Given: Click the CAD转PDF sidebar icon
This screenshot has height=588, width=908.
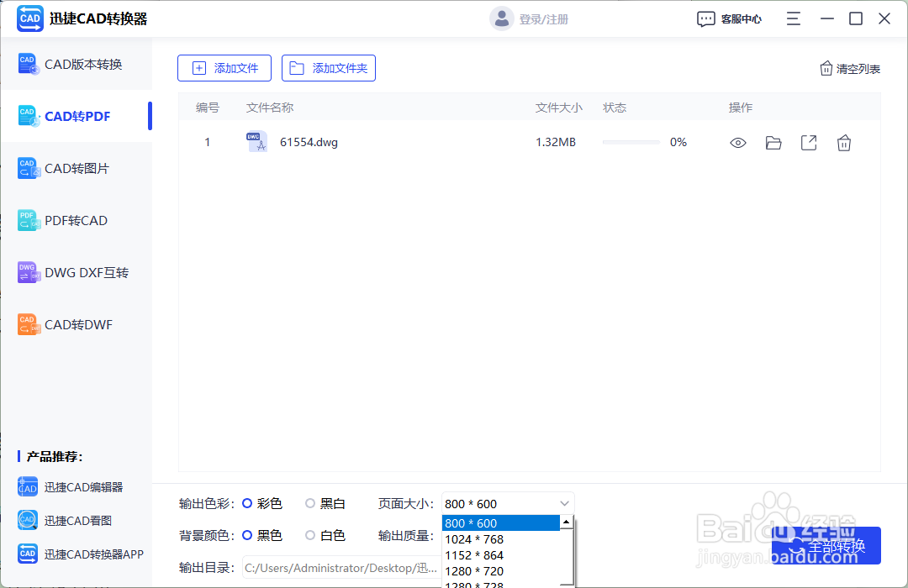Looking at the screenshot, I should point(29,116).
